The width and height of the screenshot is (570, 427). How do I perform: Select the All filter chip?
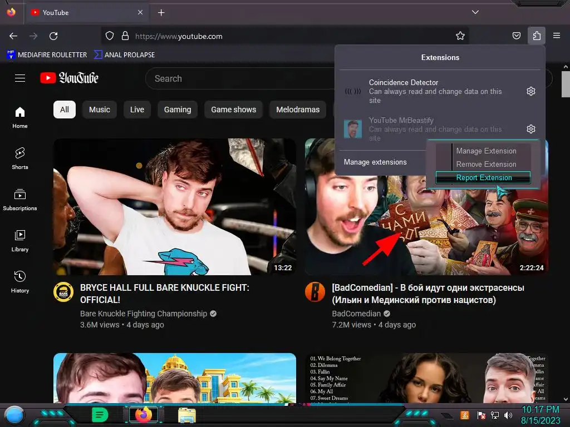pos(65,110)
